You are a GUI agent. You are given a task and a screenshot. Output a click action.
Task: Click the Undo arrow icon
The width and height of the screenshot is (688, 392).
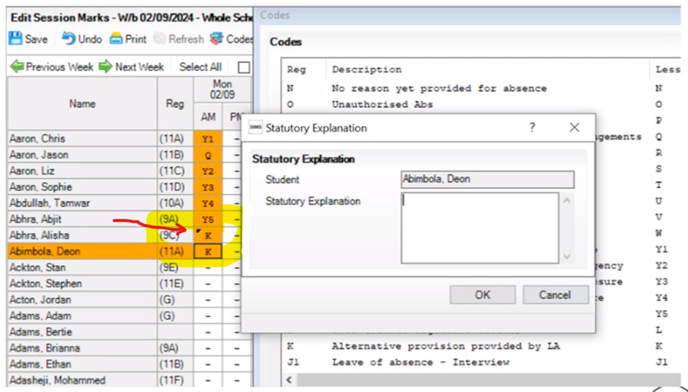coord(69,39)
